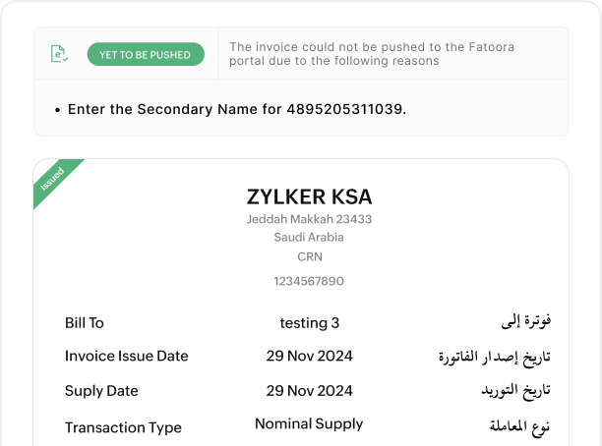Select the Jeddah Makkah 23433 address line
Image resolution: width=602 pixels, height=446 pixels.
[309, 219]
